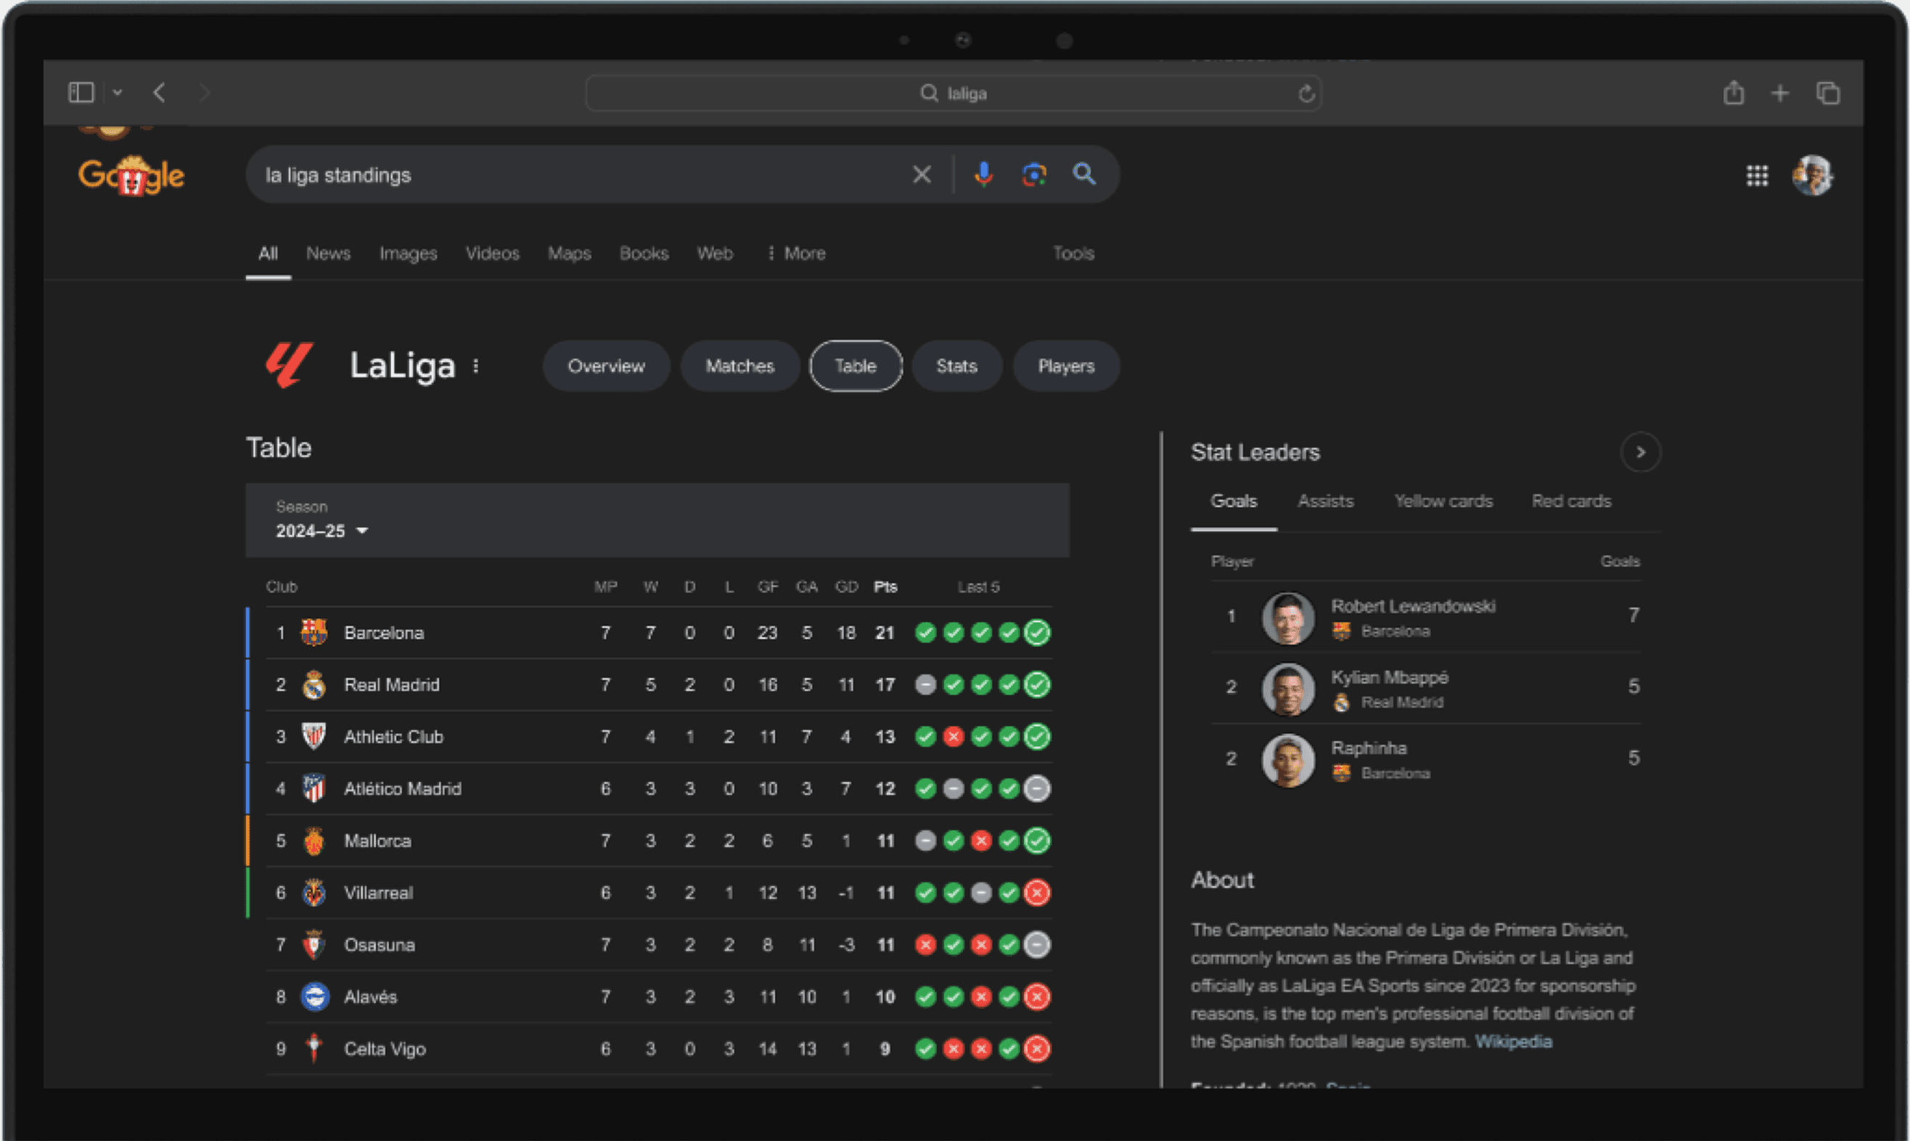The width and height of the screenshot is (1910, 1141).
Task: Toggle the Safari sidebar icon
Action: pyautogui.click(x=81, y=93)
